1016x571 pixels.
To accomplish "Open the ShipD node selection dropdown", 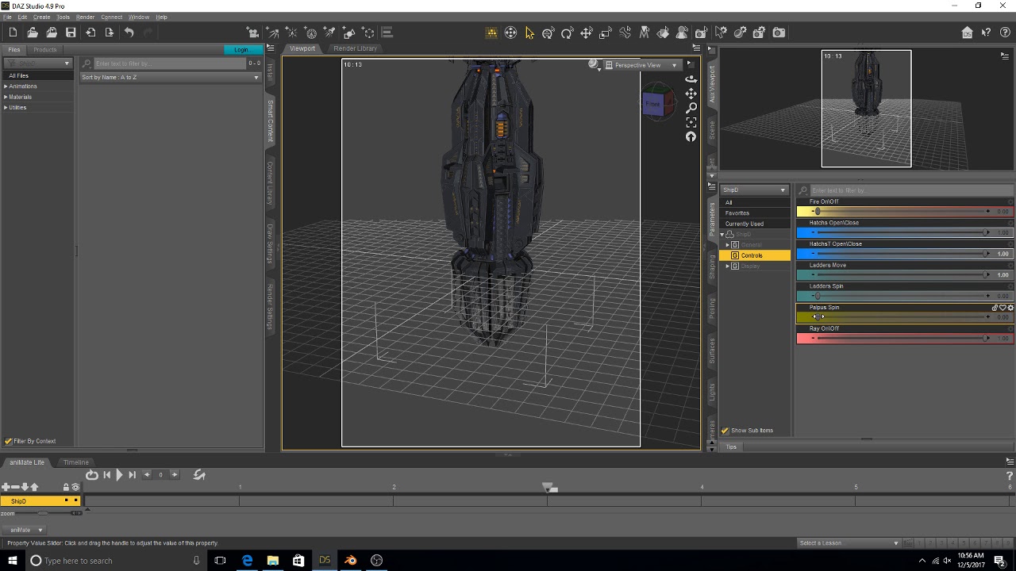I will (754, 190).
